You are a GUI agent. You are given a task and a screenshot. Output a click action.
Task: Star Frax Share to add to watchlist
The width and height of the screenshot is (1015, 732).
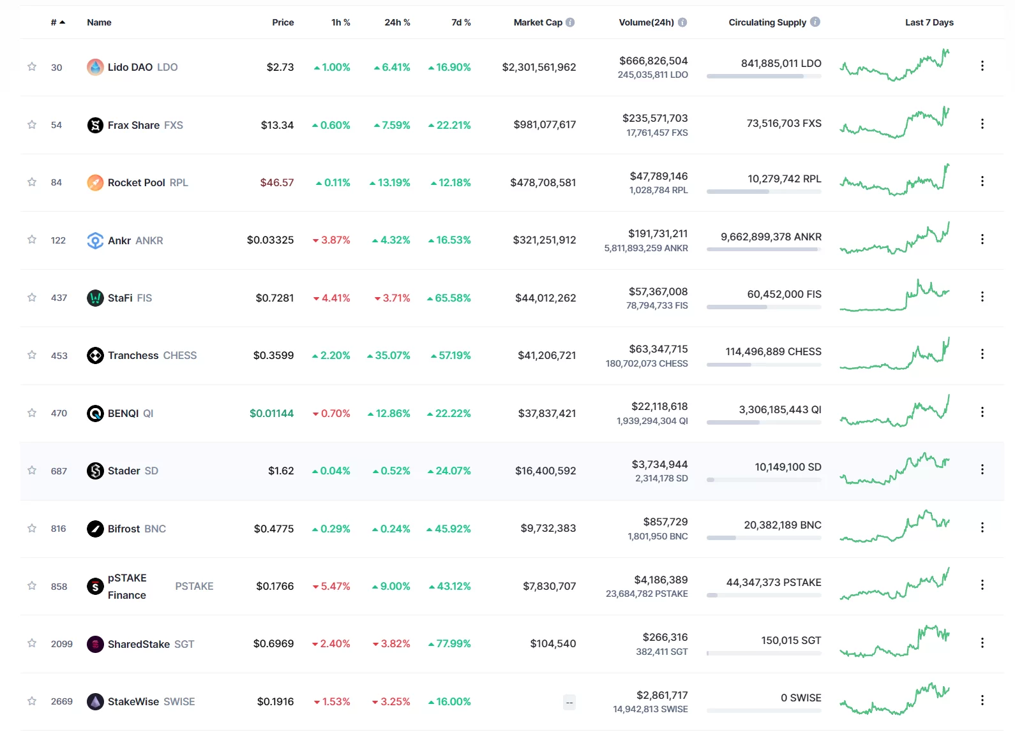[32, 124]
